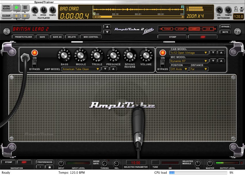Adjust the File Player VOL knob
Viewport: 245px width, 176px height.
[x=35, y=10]
